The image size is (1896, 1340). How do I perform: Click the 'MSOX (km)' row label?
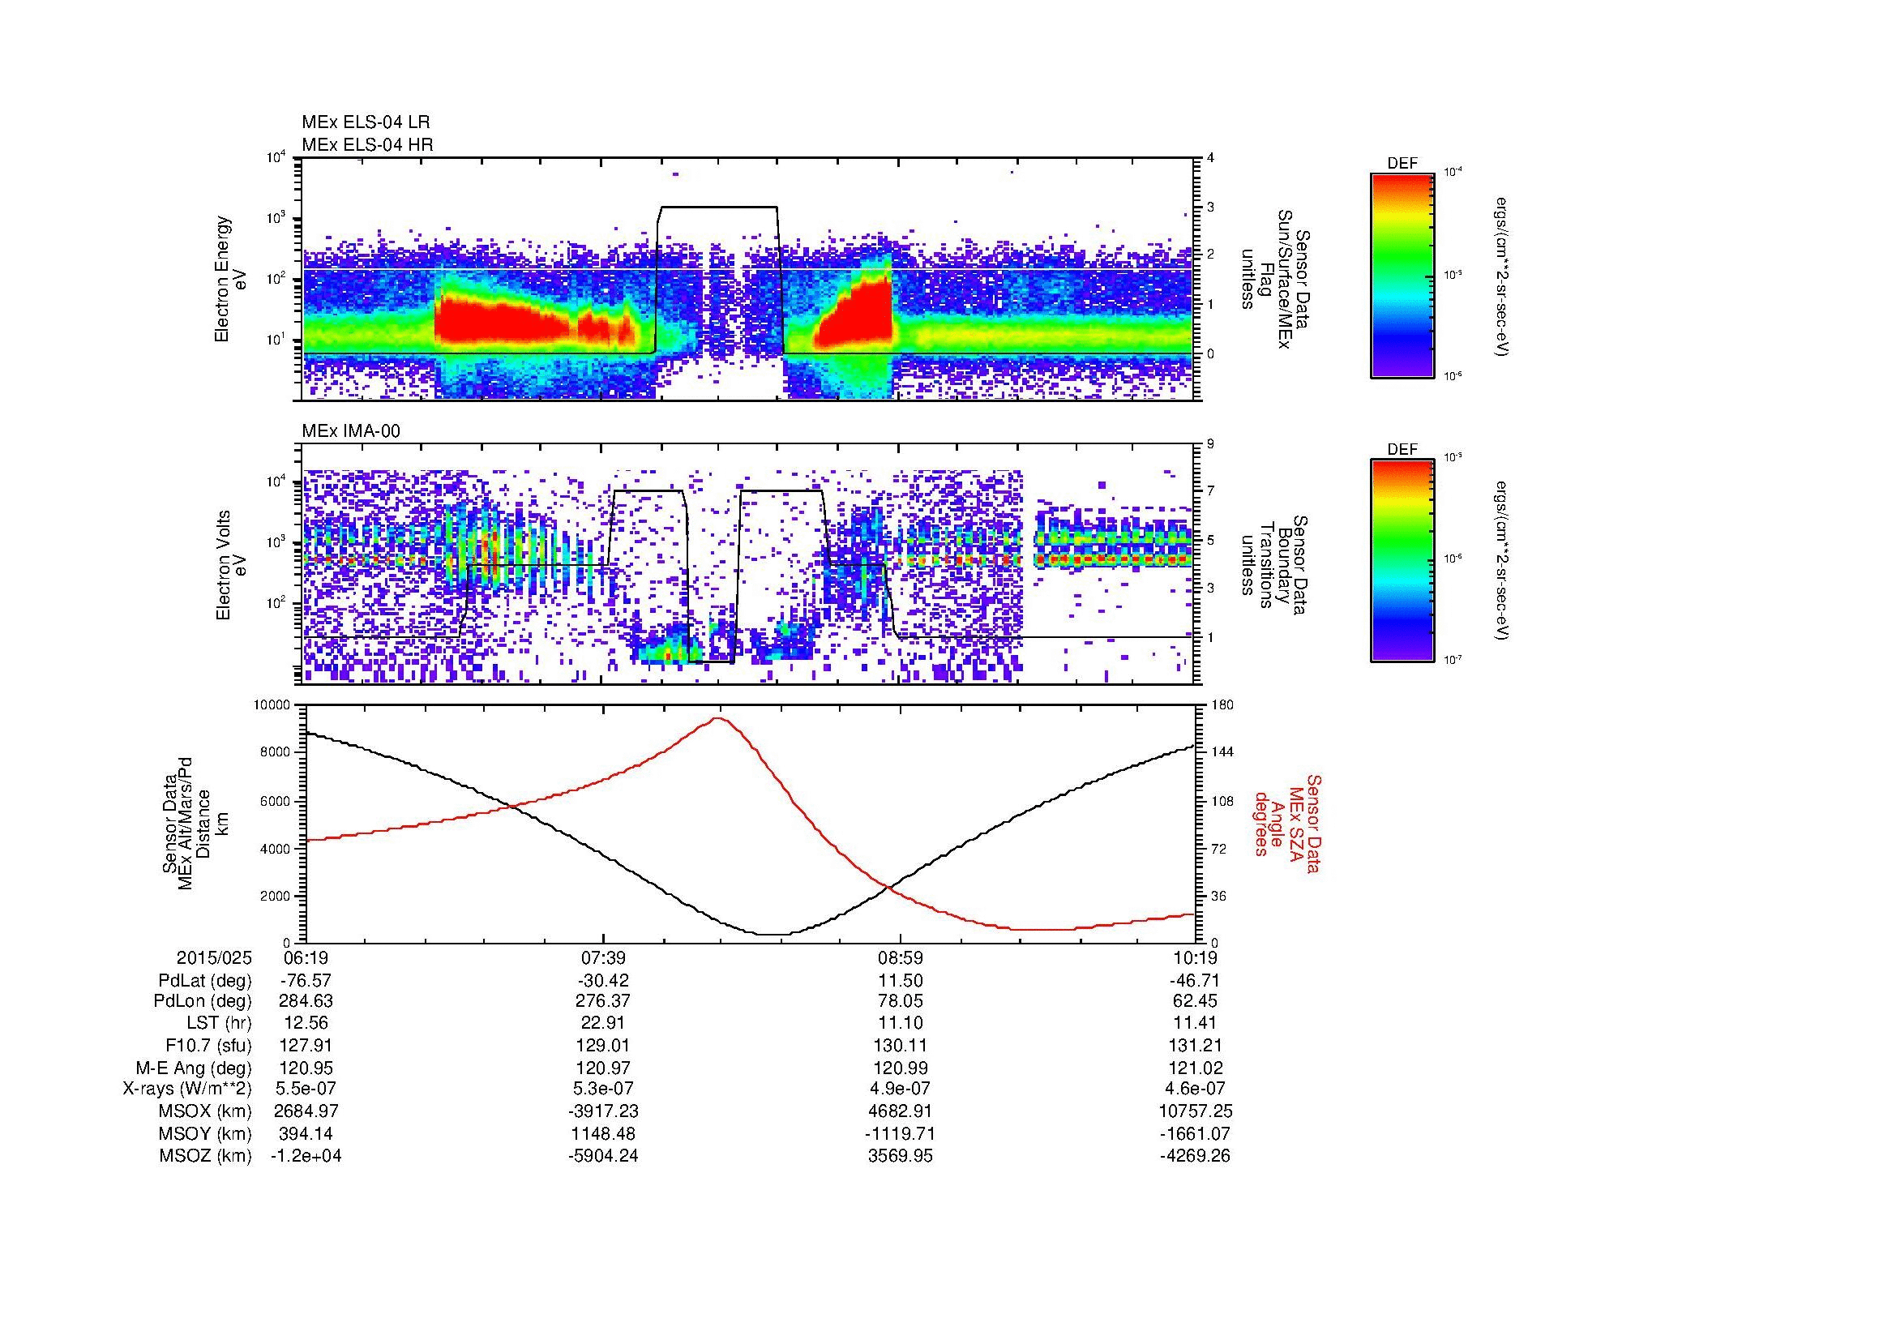point(205,1111)
